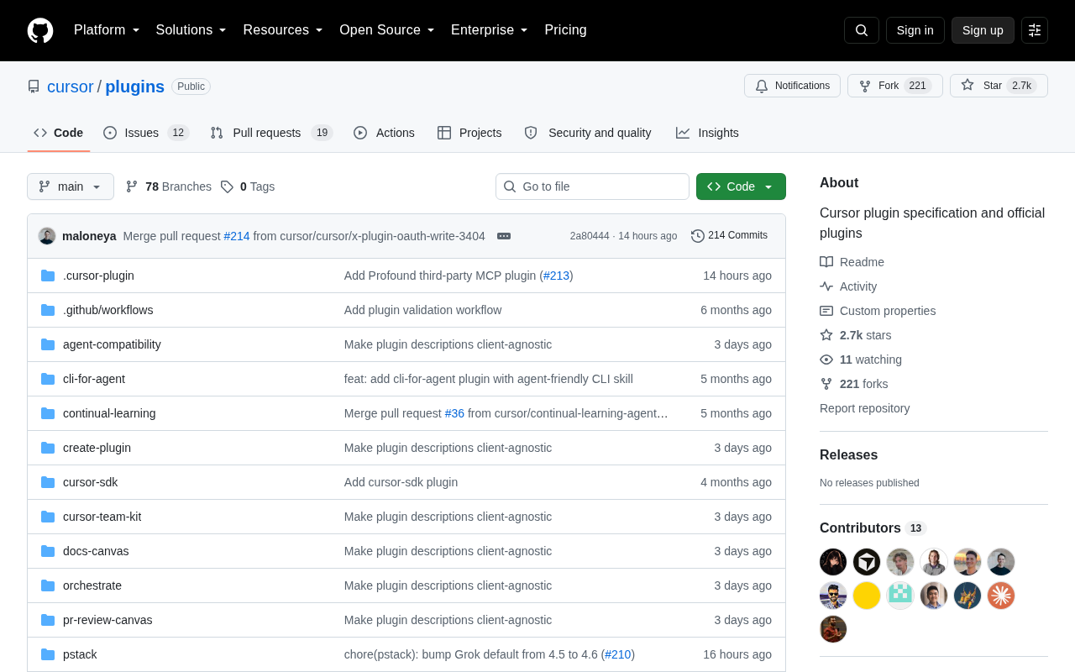
Task: Click folder icon of cursor-team-kit row
Action: coord(48,517)
